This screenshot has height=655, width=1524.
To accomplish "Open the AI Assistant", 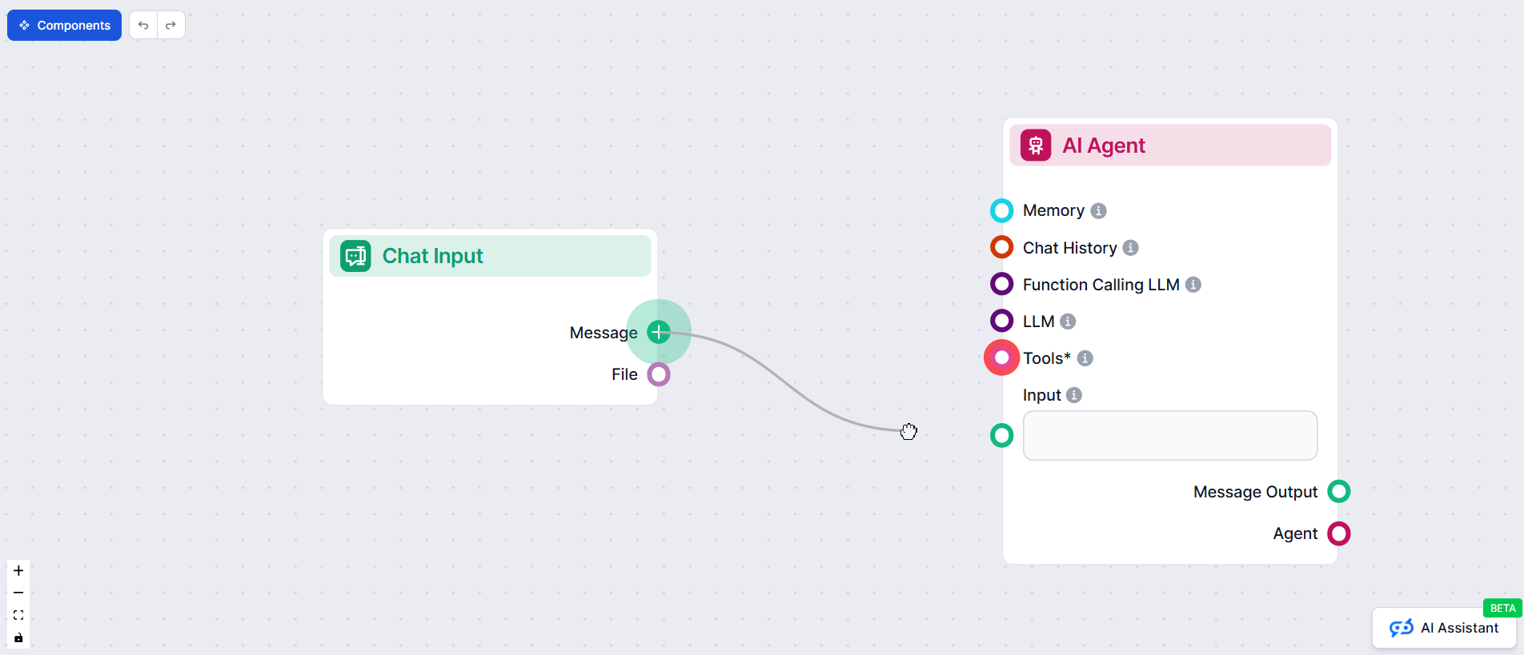I will click(x=1444, y=628).
